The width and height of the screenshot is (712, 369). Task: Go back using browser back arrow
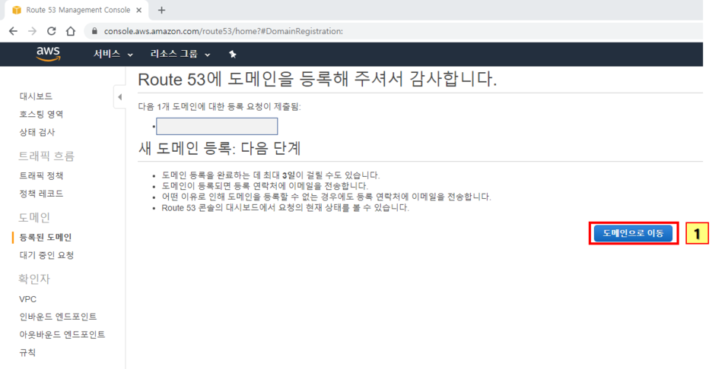[x=13, y=31]
